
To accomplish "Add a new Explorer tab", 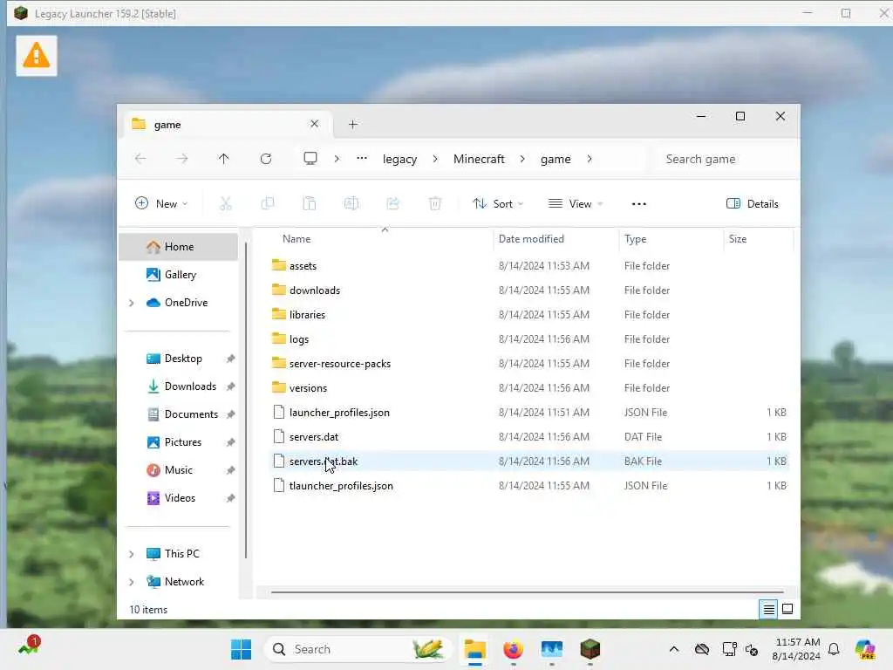I will (353, 124).
